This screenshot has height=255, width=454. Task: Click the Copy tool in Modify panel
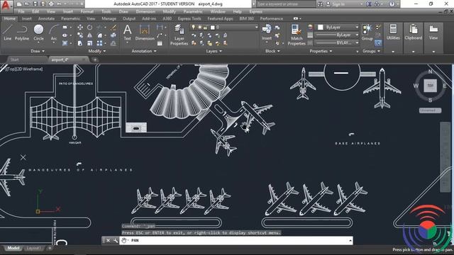pyautogui.click(x=80, y=35)
